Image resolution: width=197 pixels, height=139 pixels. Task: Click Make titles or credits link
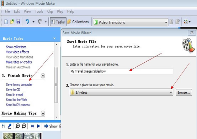pos(19,62)
